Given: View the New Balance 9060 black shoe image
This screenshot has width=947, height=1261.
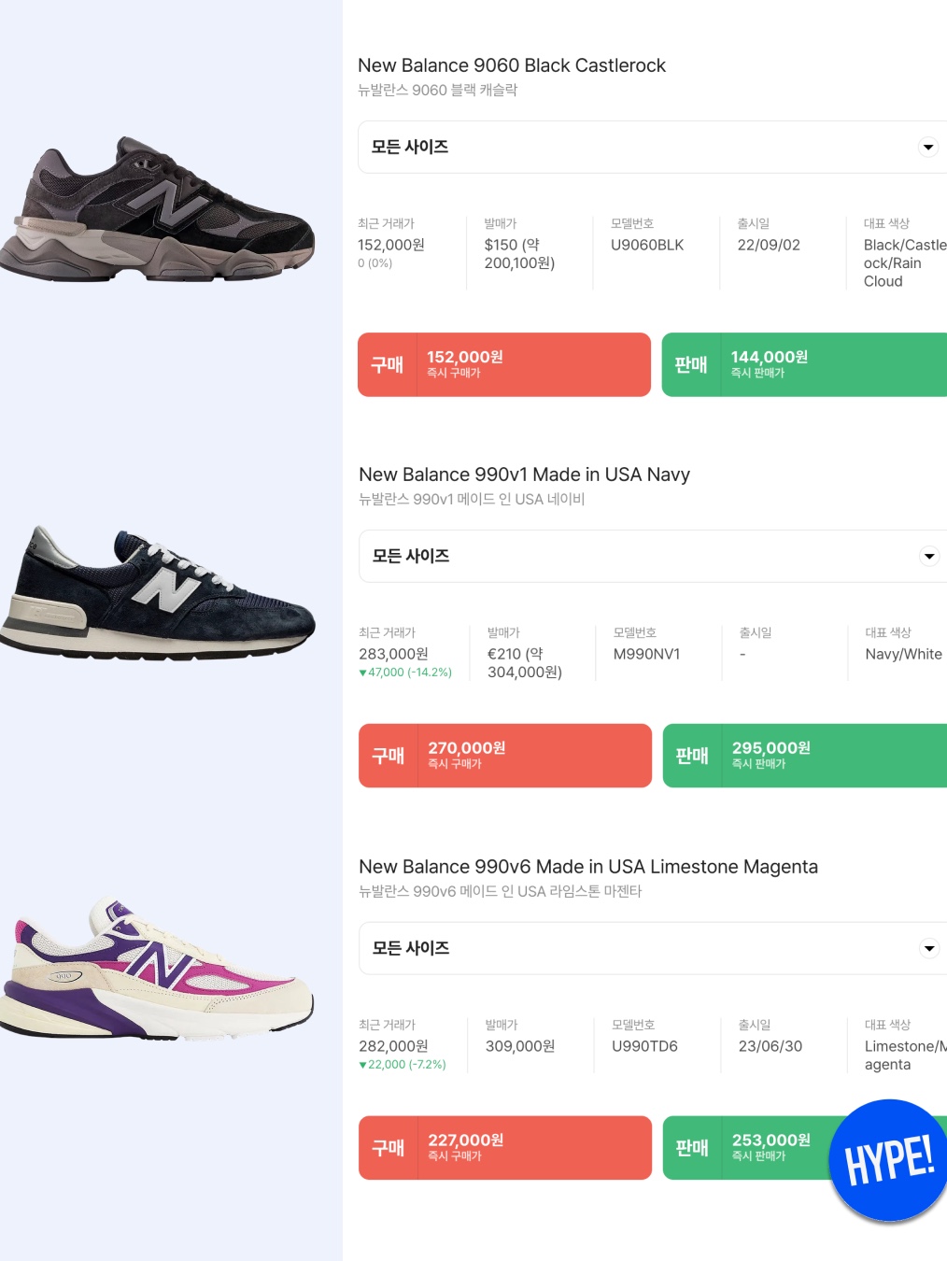Looking at the screenshot, I should pos(157,208).
